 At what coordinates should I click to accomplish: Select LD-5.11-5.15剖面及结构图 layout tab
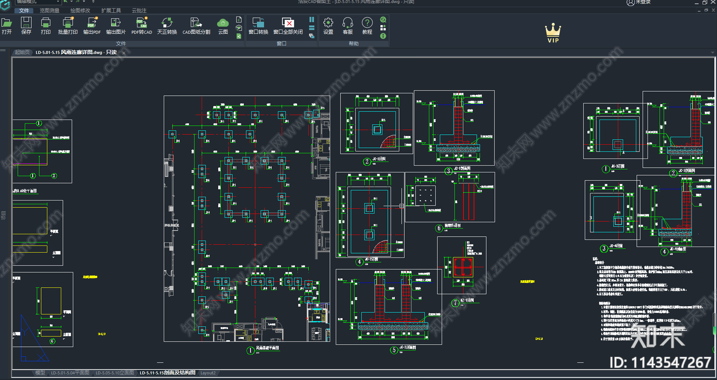[x=168, y=373]
